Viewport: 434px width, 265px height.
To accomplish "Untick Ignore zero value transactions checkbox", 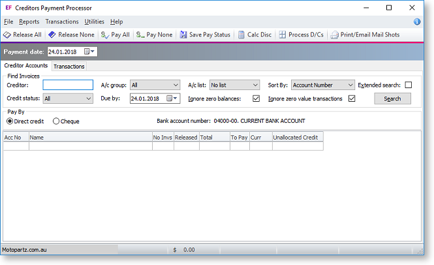I will [x=352, y=99].
